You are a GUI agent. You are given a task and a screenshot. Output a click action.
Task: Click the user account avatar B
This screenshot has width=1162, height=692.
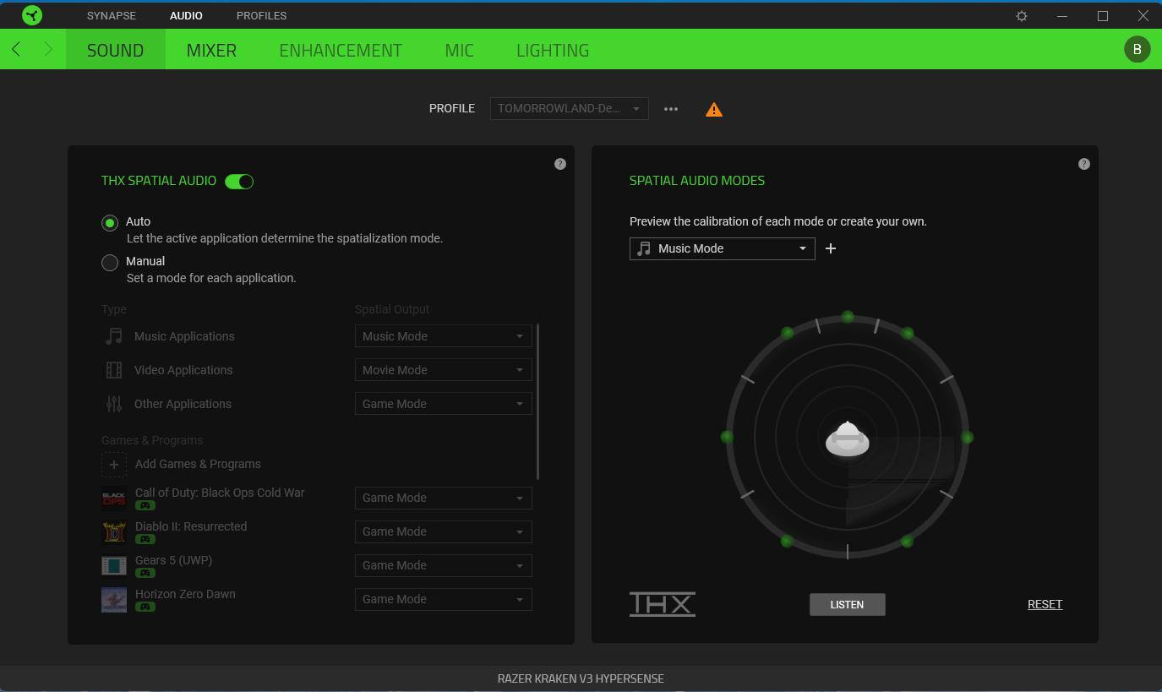1137,49
